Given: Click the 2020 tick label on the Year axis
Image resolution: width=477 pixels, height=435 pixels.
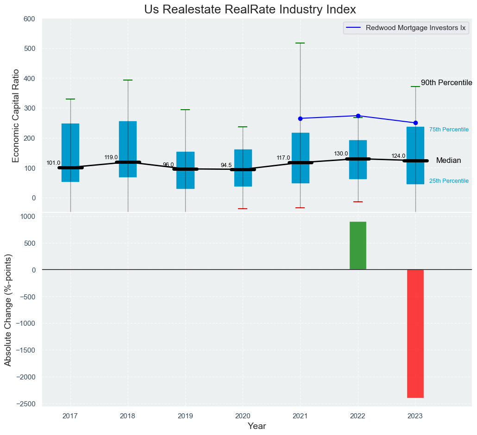Looking at the screenshot, I should [243, 416].
